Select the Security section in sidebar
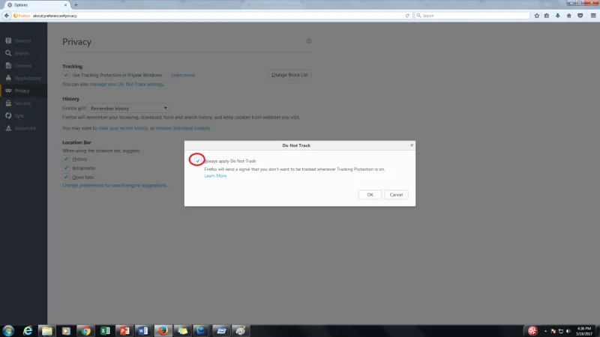The width and height of the screenshot is (600, 337). (x=22, y=103)
